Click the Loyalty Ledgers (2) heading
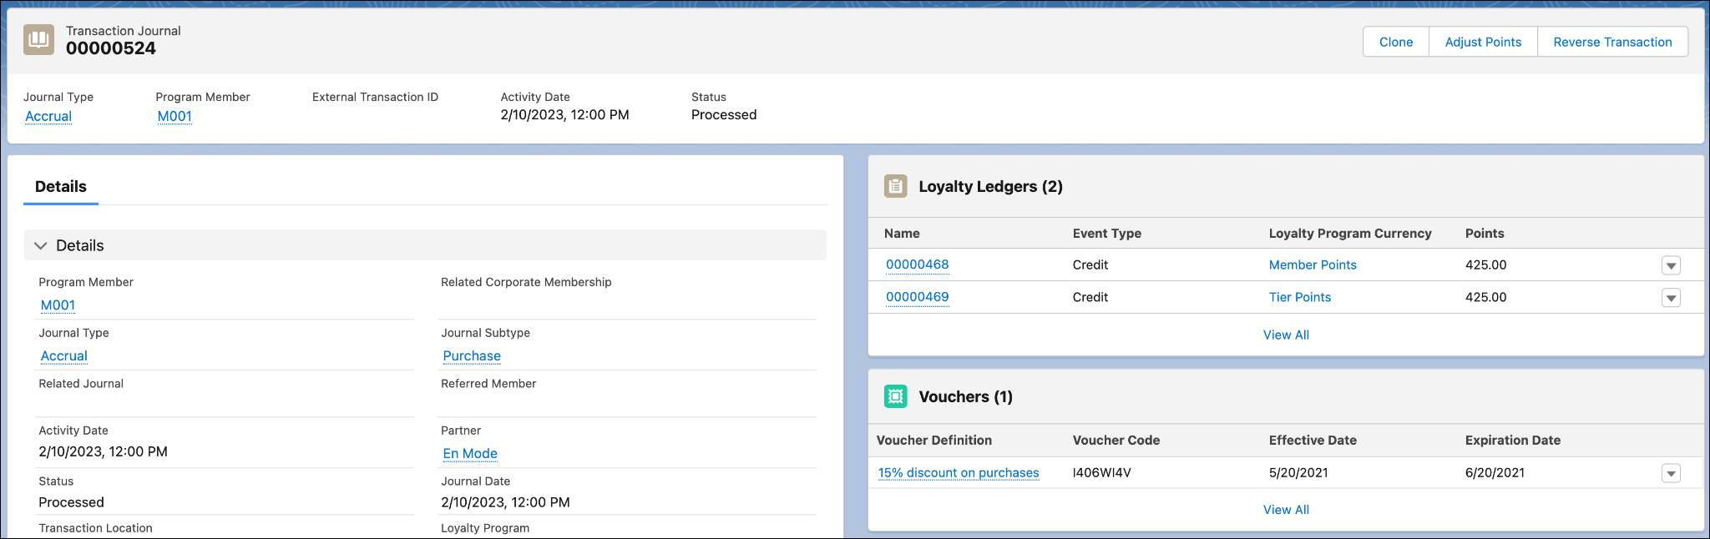 pos(990,186)
